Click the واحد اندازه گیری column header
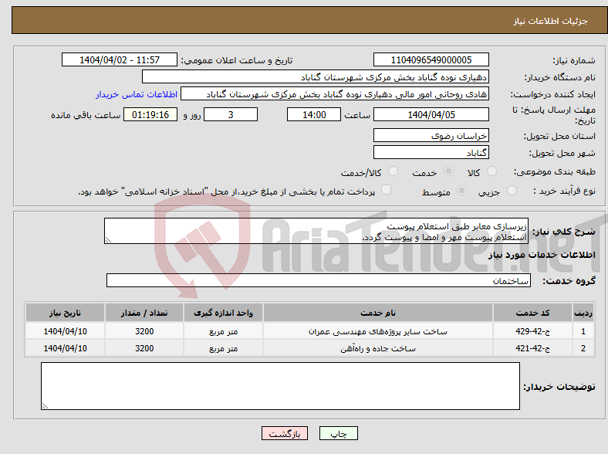The image size is (608, 454). point(223,313)
